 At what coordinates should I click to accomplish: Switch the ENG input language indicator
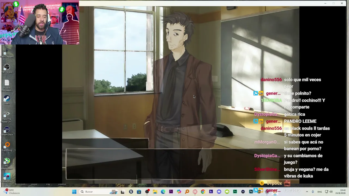point(320,192)
